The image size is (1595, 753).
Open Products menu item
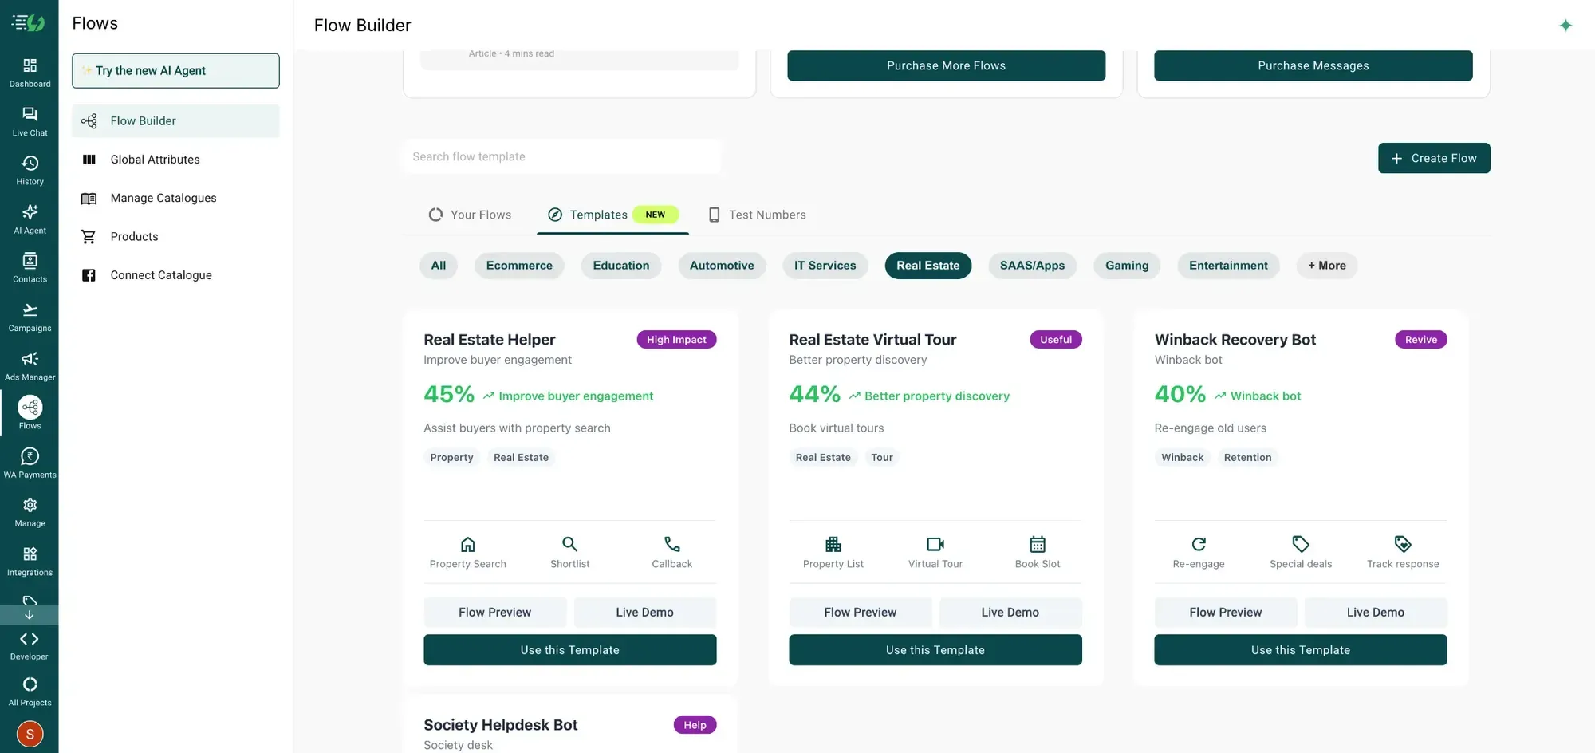[175, 237]
